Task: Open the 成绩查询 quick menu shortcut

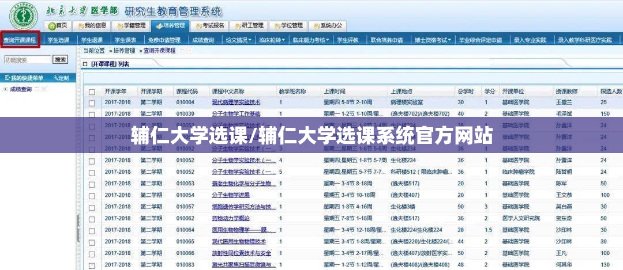Action: point(21,89)
